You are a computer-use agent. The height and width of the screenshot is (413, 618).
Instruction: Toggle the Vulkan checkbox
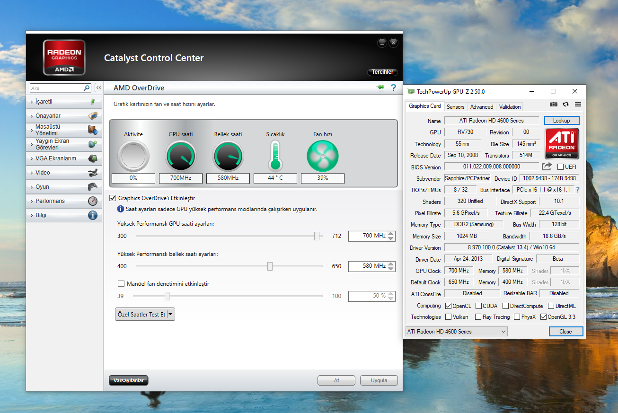(448, 317)
